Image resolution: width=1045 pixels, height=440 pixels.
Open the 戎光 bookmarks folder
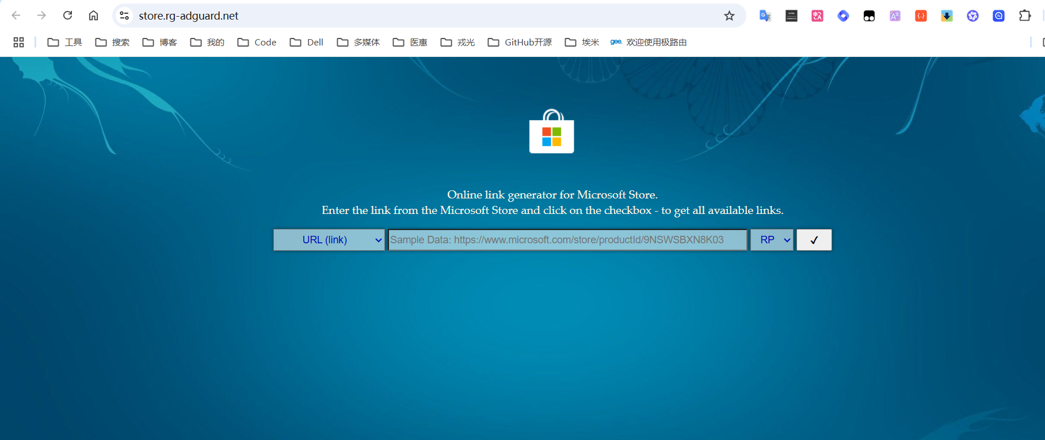(x=457, y=42)
